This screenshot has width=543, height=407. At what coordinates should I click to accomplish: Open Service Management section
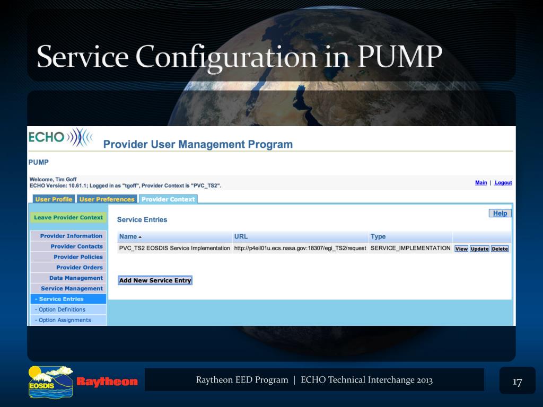(x=68, y=288)
